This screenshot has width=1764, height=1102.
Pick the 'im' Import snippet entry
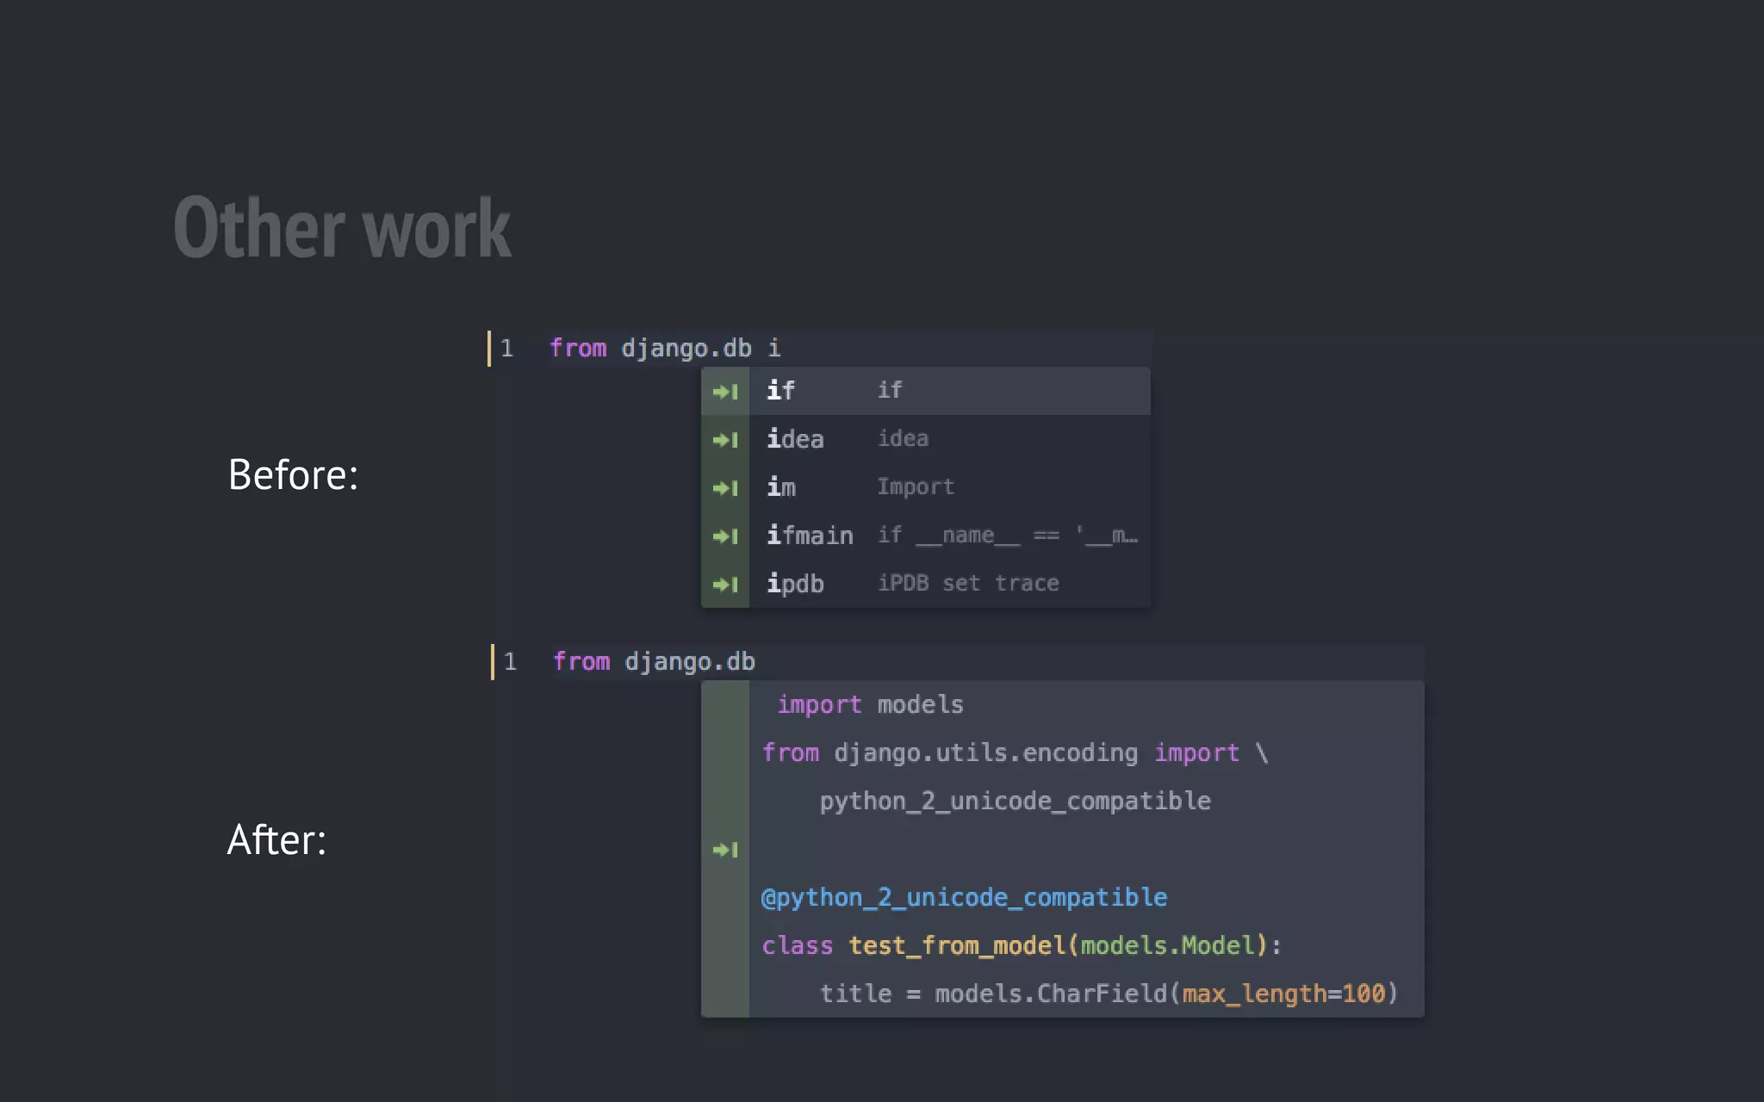coord(947,487)
